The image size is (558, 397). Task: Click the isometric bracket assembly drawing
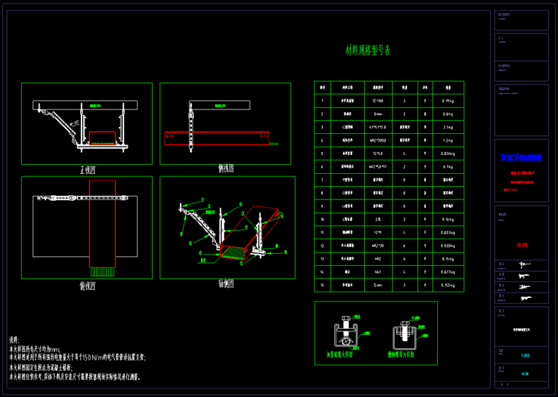point(223,230)
